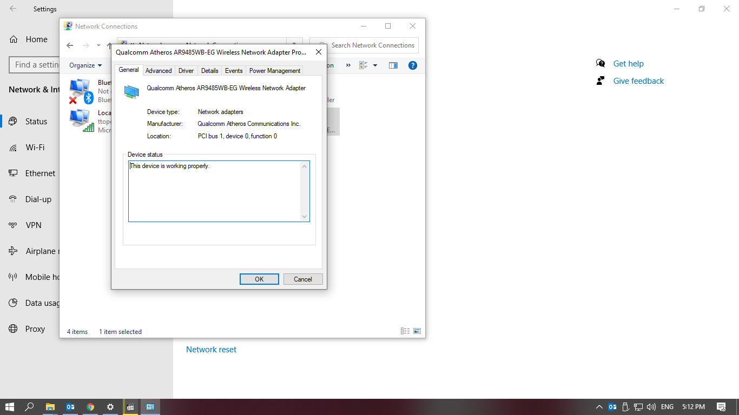The height and width of the screenshot is (415, 739).
Task: Switch to large icons view in status bar
Action: coord(417,331)
